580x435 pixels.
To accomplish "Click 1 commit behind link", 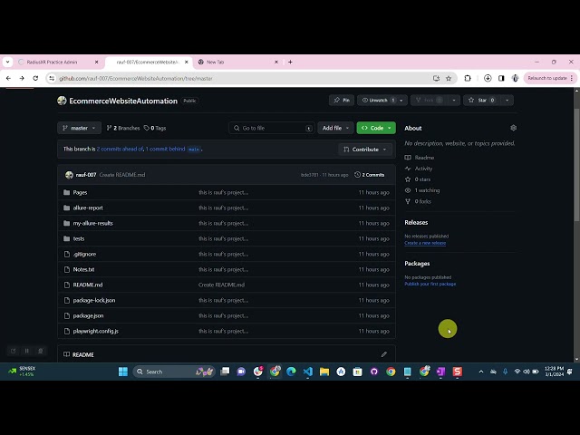I will point(165,149).
